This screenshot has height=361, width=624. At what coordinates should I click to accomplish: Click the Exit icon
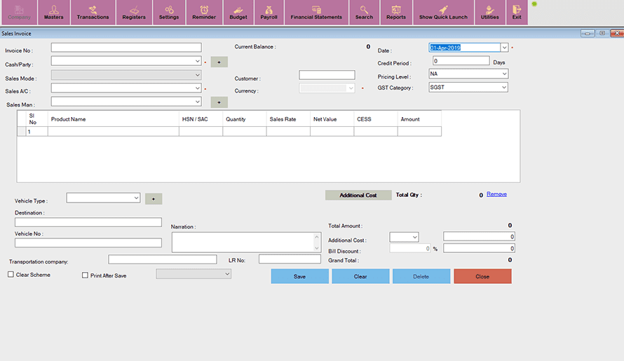517,13
